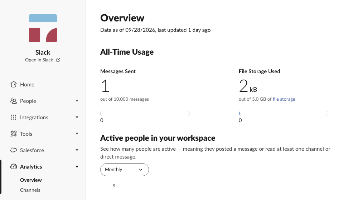The width and height of the screenshot is (358, 200).
Task: Follow the file storage link
Action: click(x=284, y=99)
